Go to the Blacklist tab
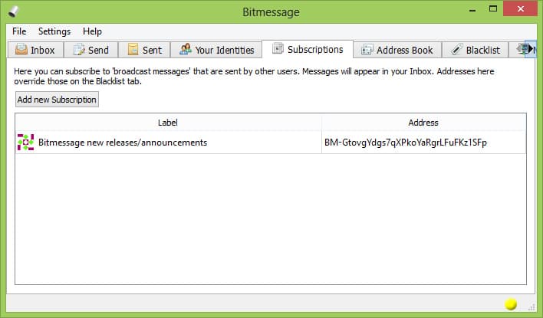The height and width of the screenshot is (318, 543). (476, 50)
